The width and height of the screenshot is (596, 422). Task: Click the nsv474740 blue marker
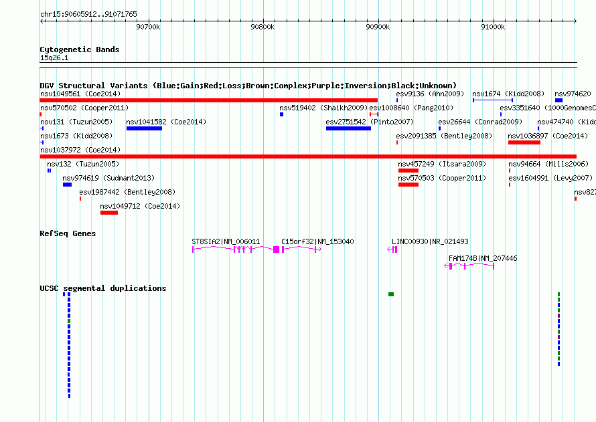(x=538, y=128)
